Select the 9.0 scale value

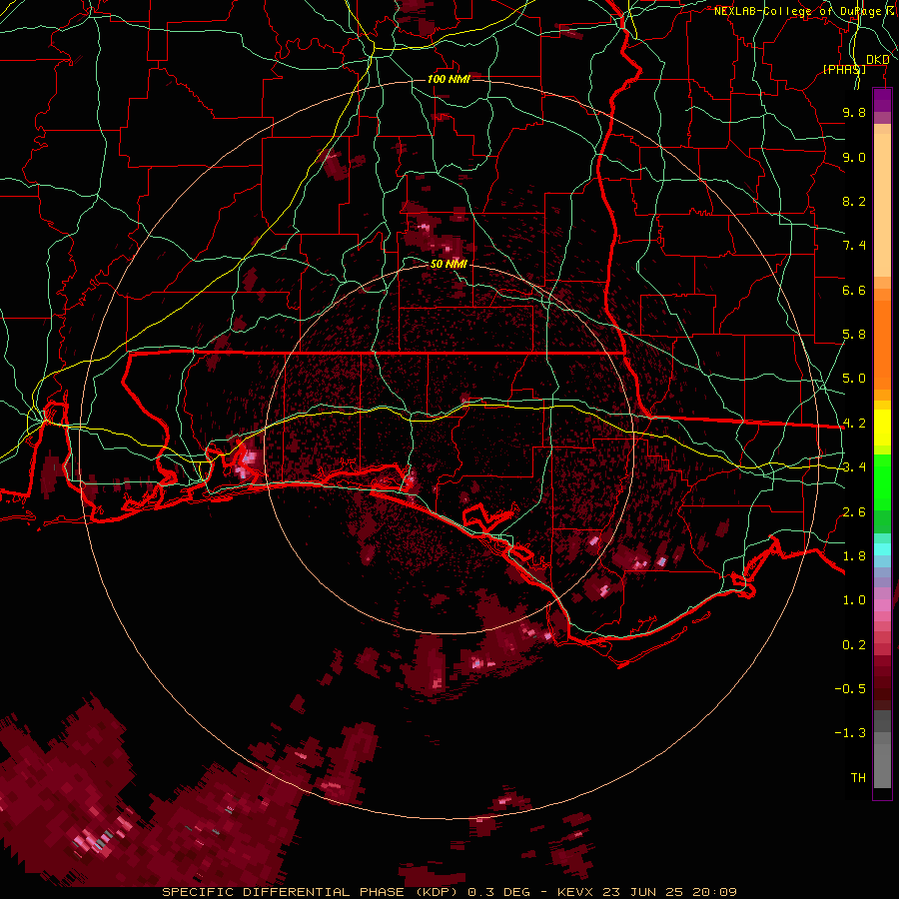pos(854,157)
